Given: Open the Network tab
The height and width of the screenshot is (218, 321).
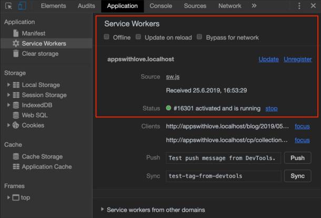Looking at the screenshot, I should pos(229,6).
